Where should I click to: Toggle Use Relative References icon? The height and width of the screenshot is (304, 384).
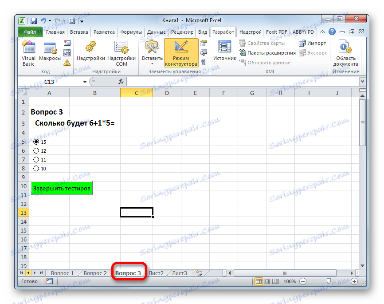67,53
